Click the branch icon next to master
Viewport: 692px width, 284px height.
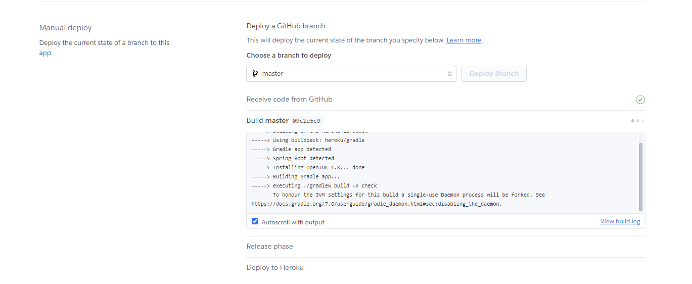tap(255, 74)
